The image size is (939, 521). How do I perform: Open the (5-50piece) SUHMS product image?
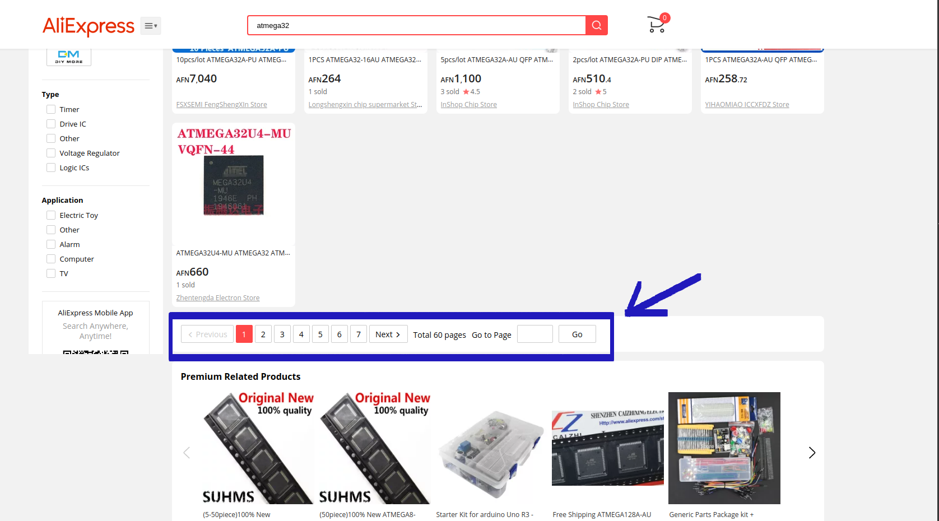point(258,448)
